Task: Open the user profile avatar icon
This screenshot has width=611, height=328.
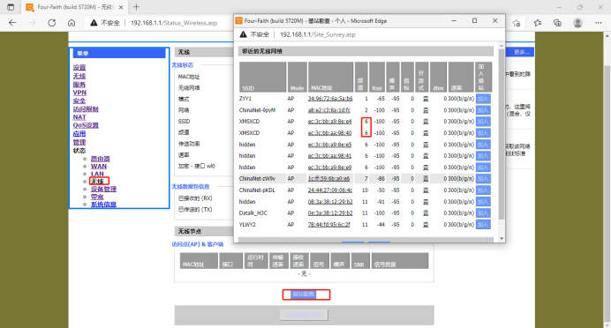Action: [577, 23]
